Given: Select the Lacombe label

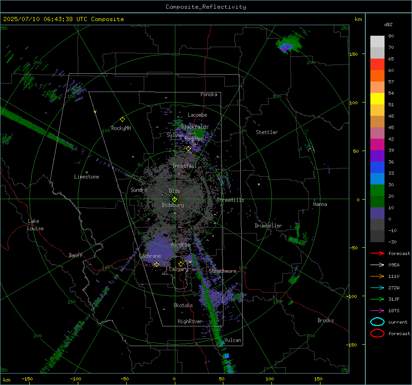Looking at the screenshot, I should coord(197,115).
